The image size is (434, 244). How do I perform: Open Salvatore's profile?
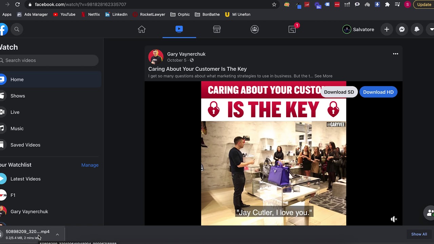click(x=358, y=29)
